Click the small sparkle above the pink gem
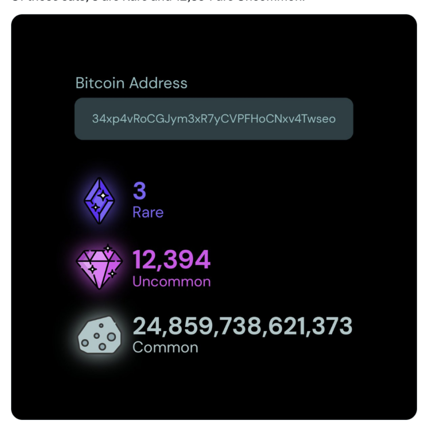The image size is (429, 431). (x=108, y=248)
